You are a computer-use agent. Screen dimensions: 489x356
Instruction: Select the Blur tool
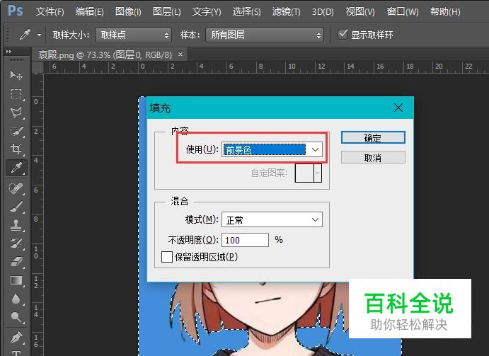tap(16, 299)
